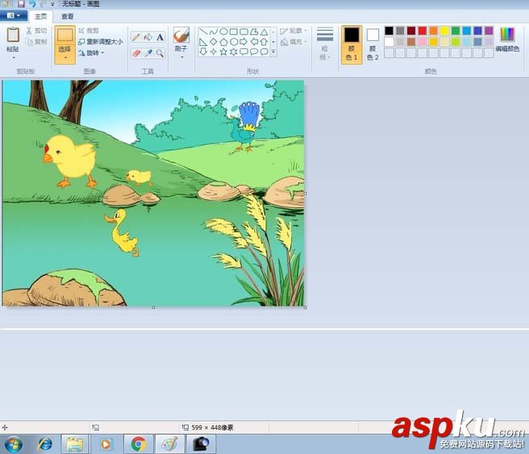Choose the Right triangle shape
Image resolution: width=529 pixels, height=454 pixels.
[203, 42]
